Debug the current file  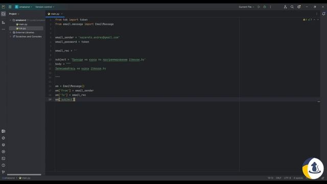pyautogui.click(x=265, y=7)
